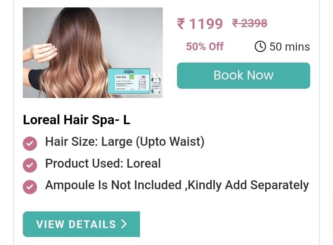Viewport: 333px width, 245px height.
Task: Click the ₹ 1199 discounted price
Action: tap(200, 23)
